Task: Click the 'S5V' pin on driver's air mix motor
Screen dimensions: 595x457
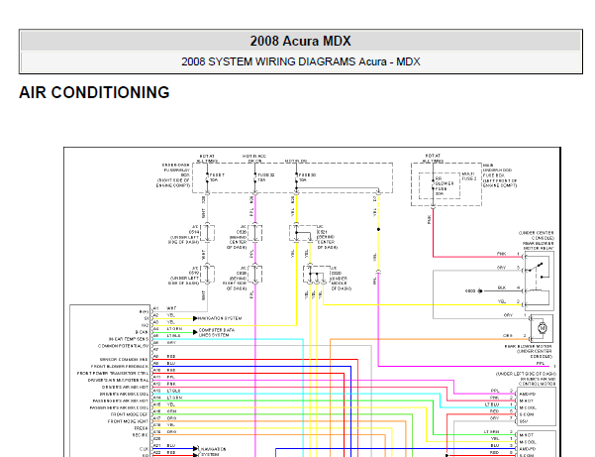Action: (x=524, y=421)
